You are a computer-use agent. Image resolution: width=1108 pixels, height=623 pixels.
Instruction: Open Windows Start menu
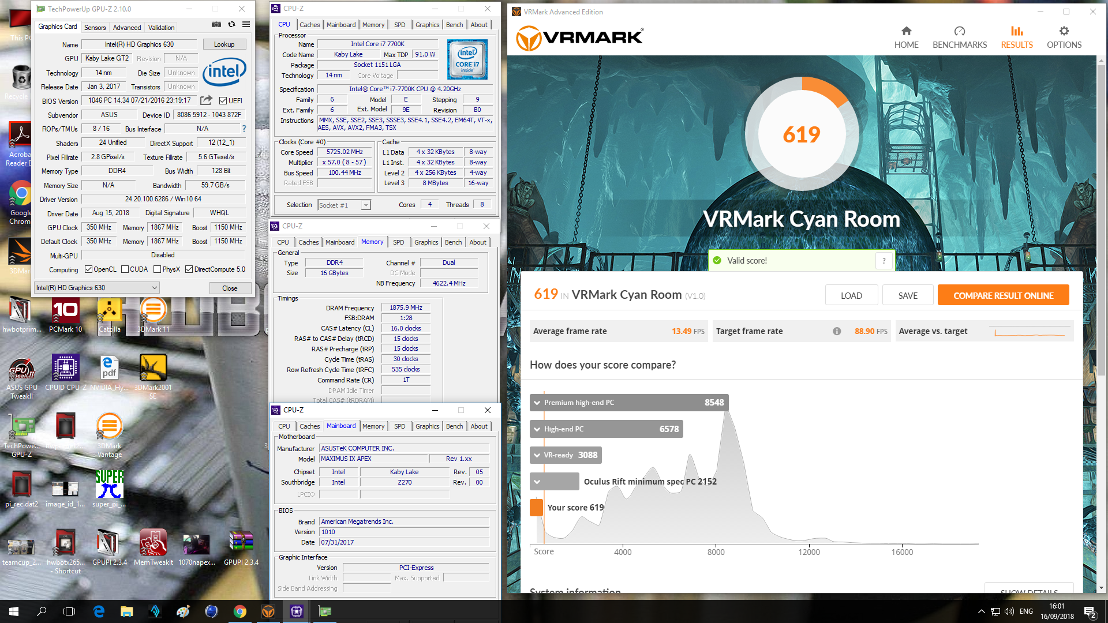(14, 611)
